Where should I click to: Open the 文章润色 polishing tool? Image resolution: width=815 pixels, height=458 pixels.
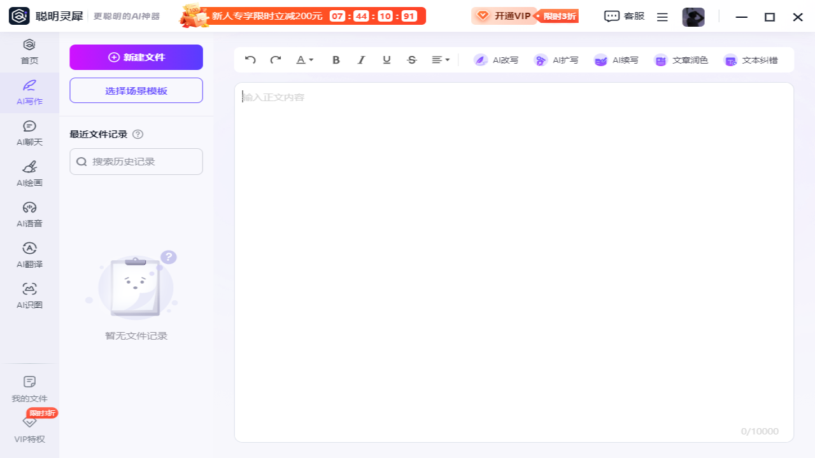pos(681,60)
